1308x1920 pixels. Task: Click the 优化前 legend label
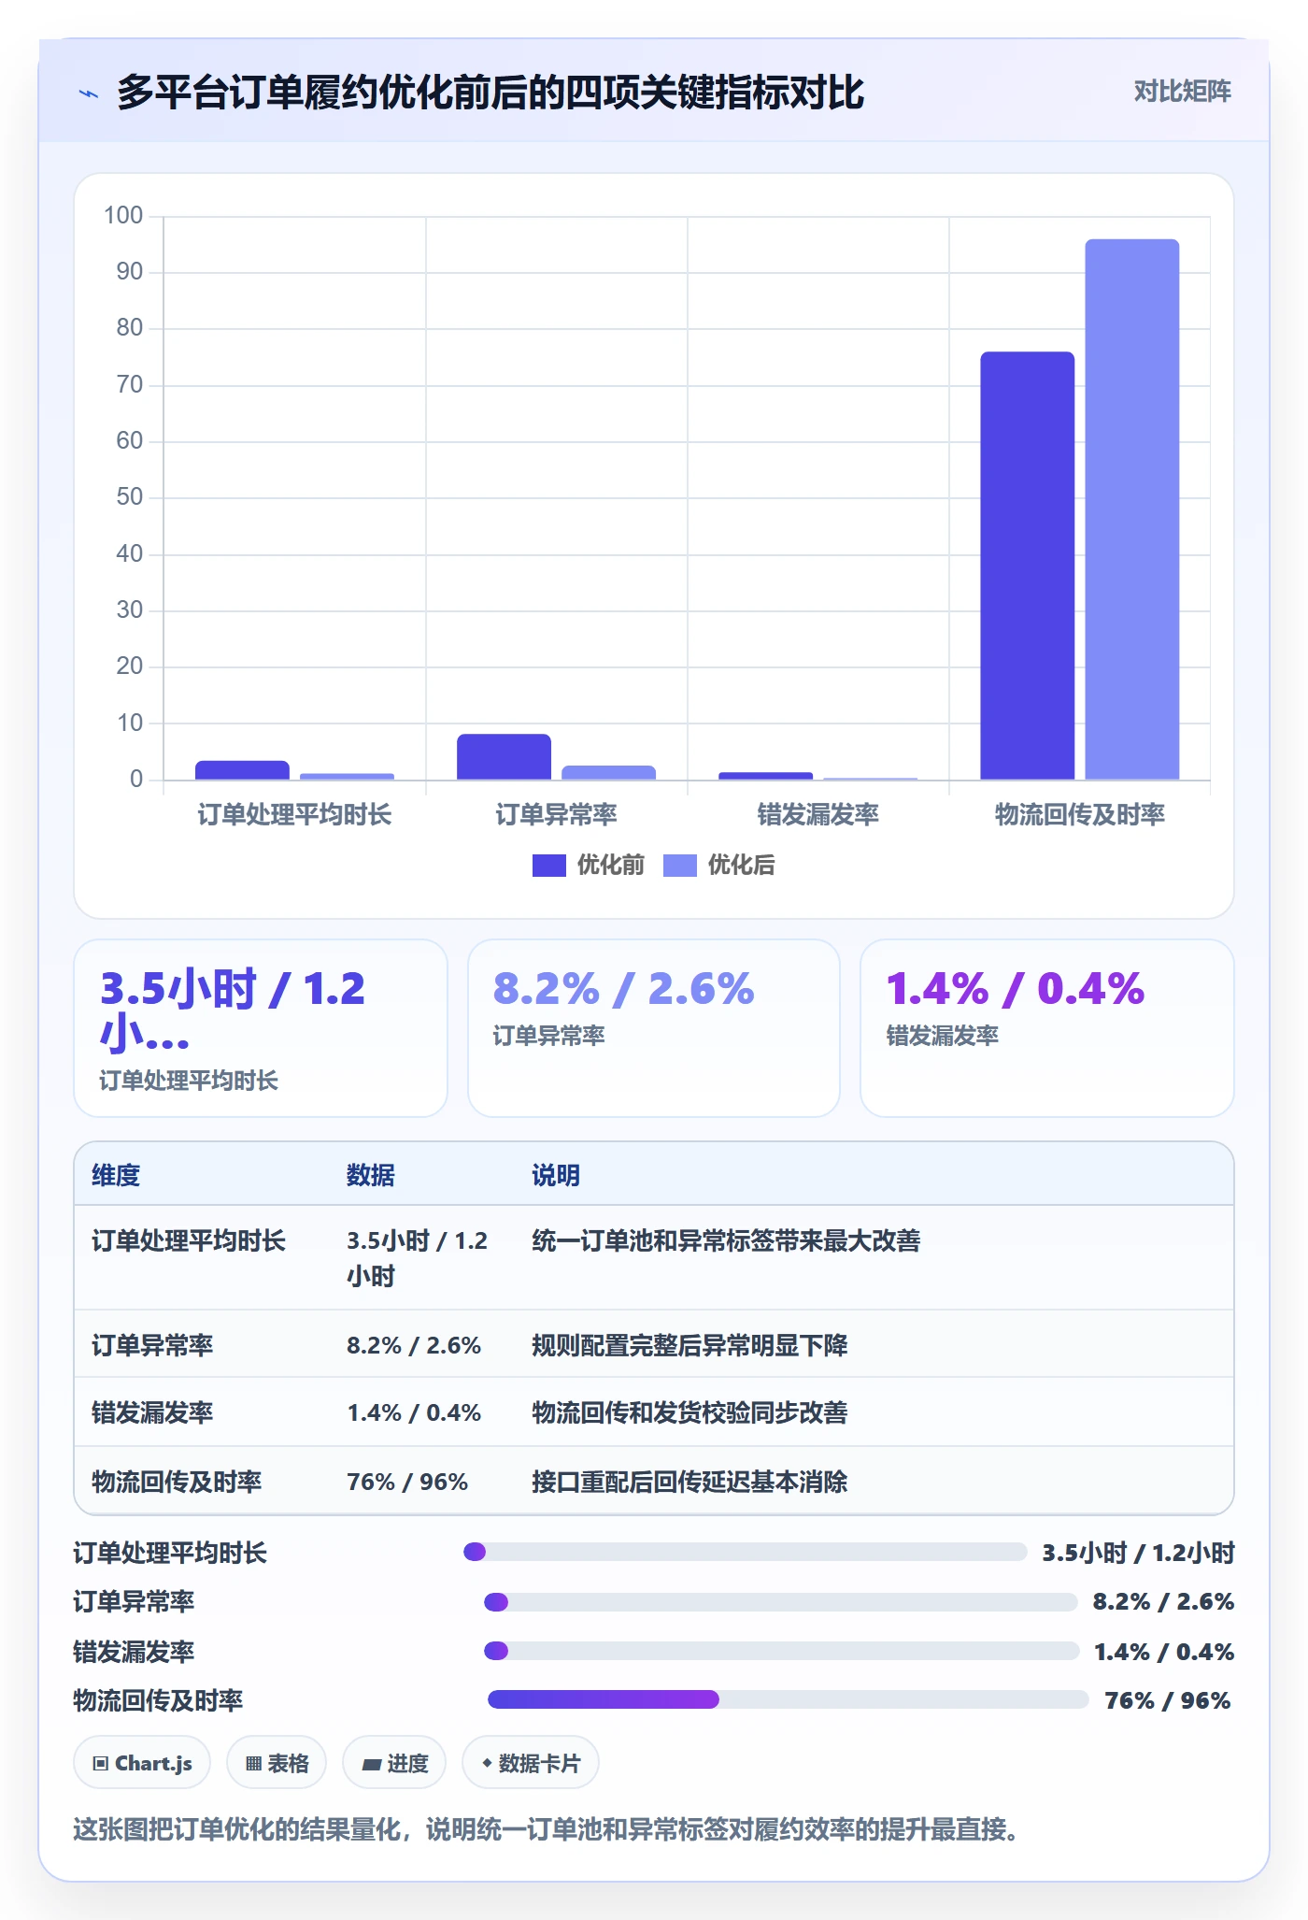[x=611, y=865]
